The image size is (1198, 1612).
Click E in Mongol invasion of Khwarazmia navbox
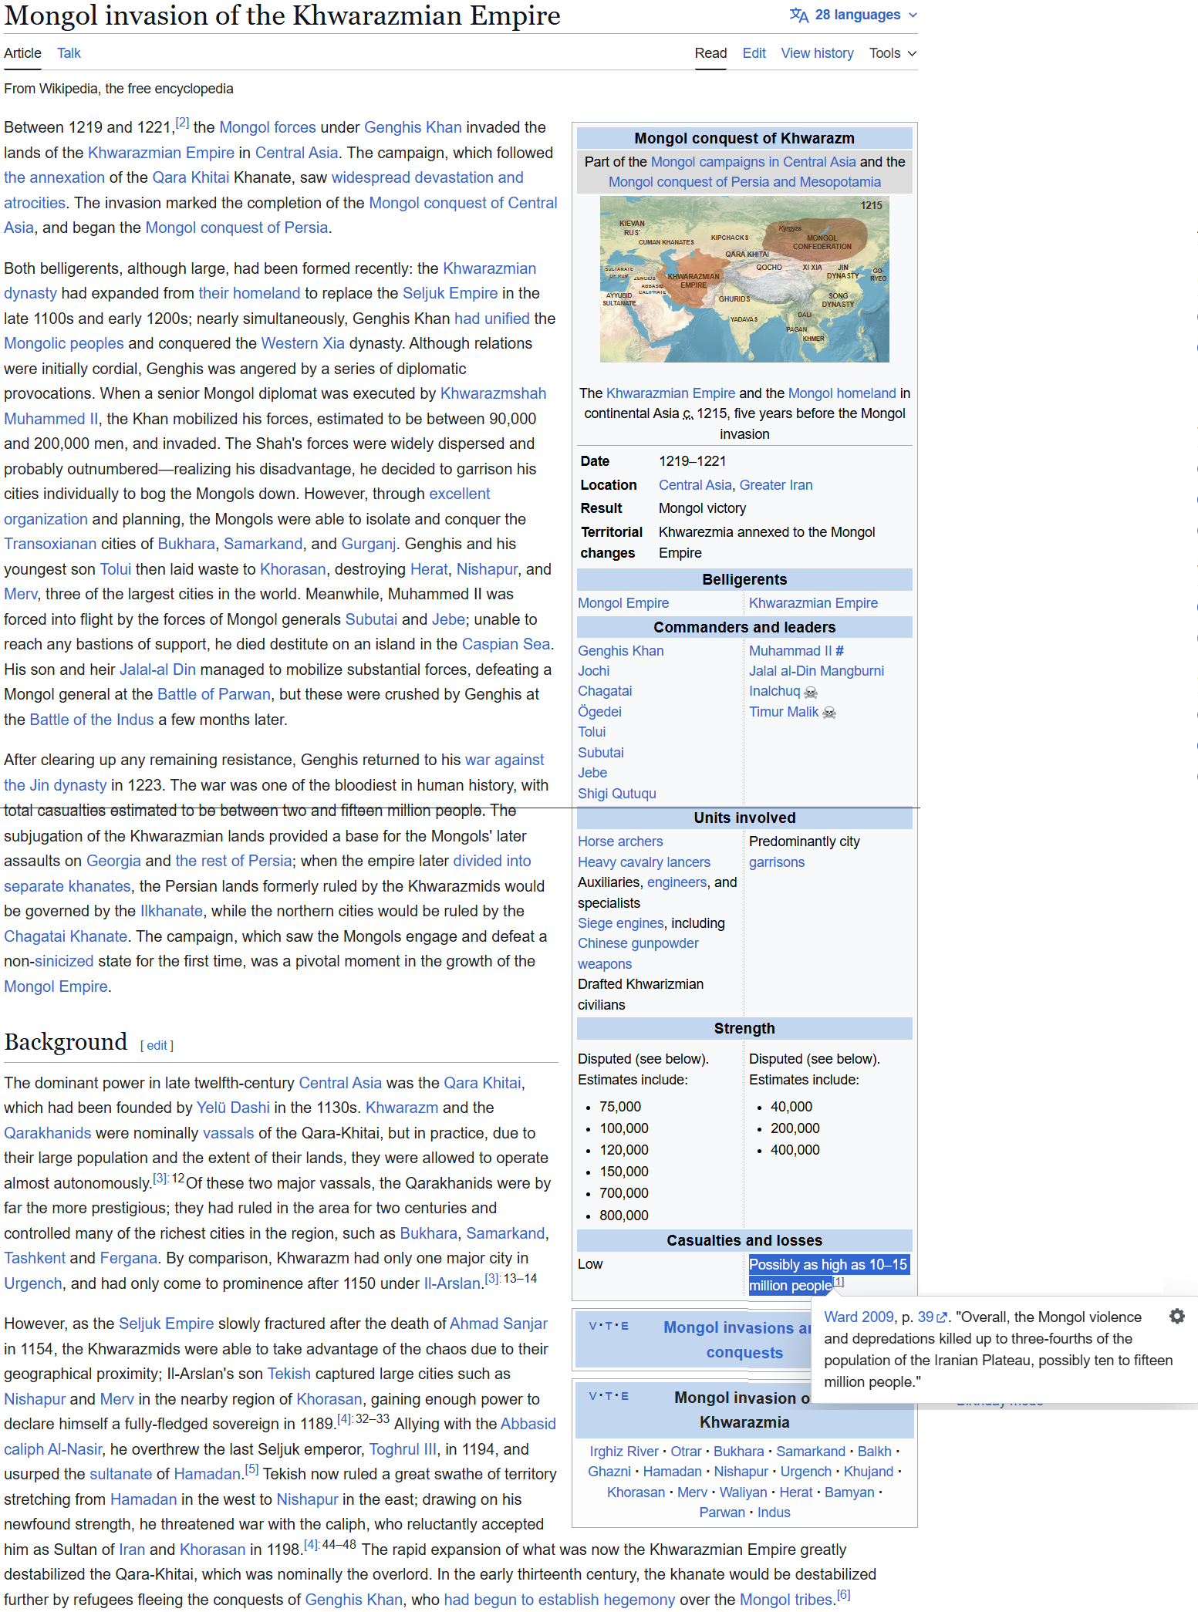624,1396
